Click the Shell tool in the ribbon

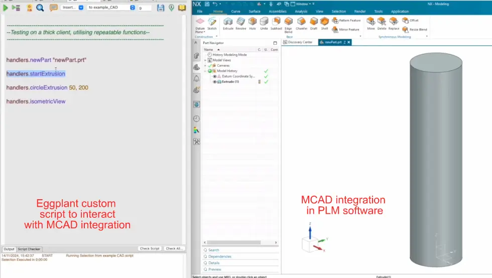tap(324, 23)
